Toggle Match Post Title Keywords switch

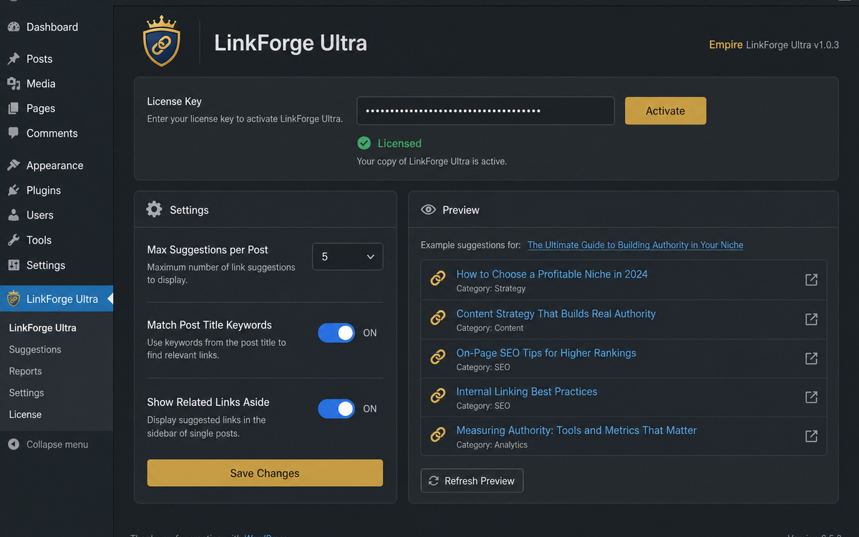click(336, 333)
